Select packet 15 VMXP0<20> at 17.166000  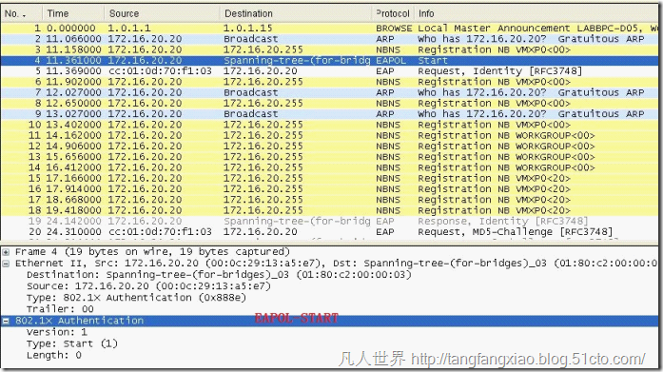click(x=329, y=179)
